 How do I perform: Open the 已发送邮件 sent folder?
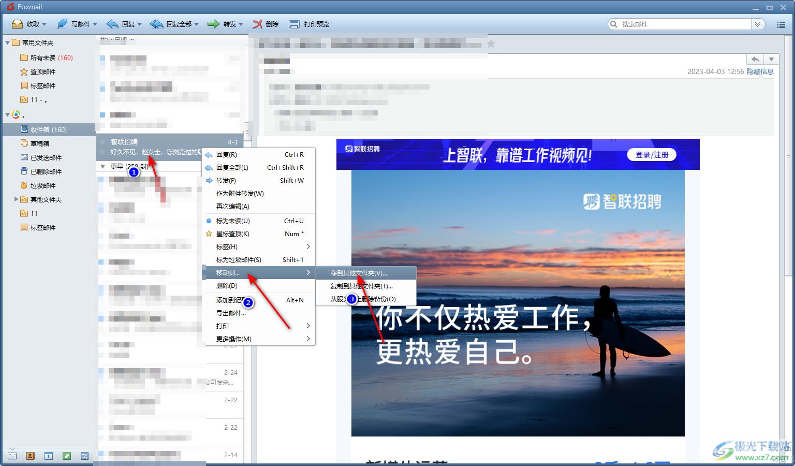[40, 157]
